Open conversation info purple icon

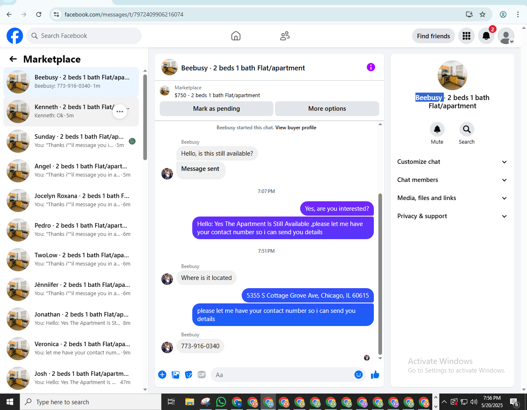371,67
